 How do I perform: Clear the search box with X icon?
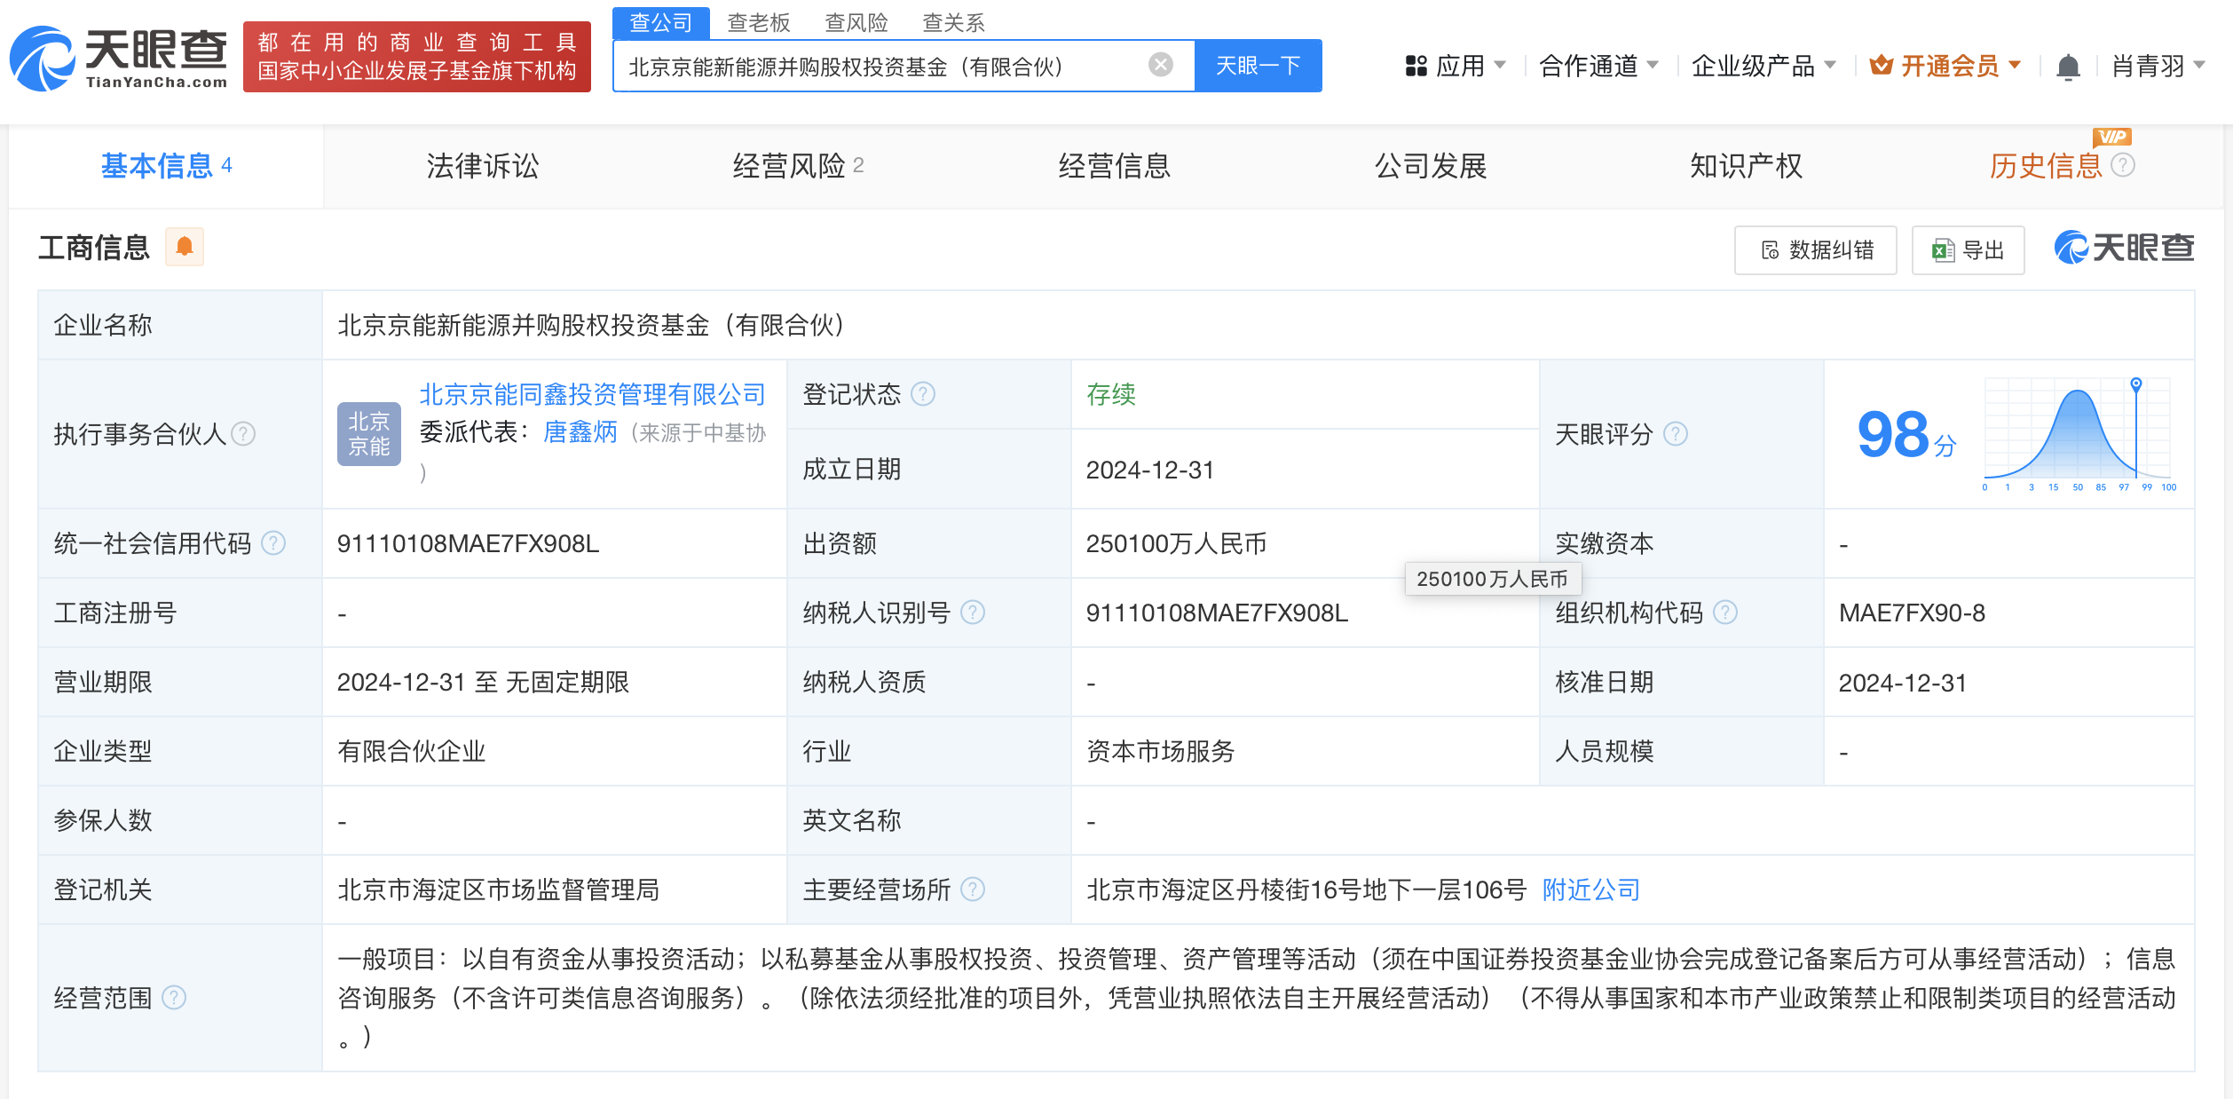click(x=1160, y=65)
